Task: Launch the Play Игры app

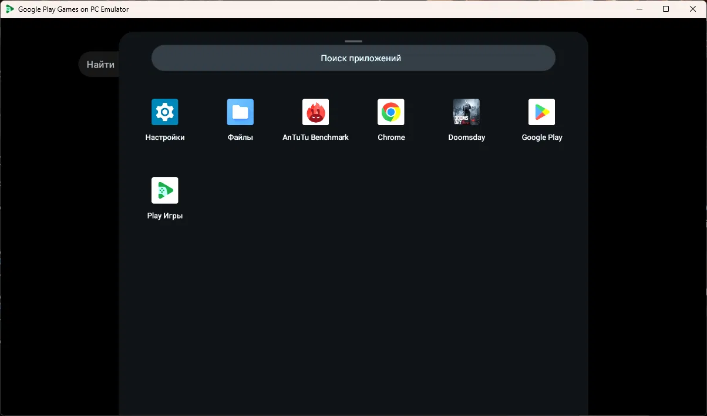Action: 165,190
